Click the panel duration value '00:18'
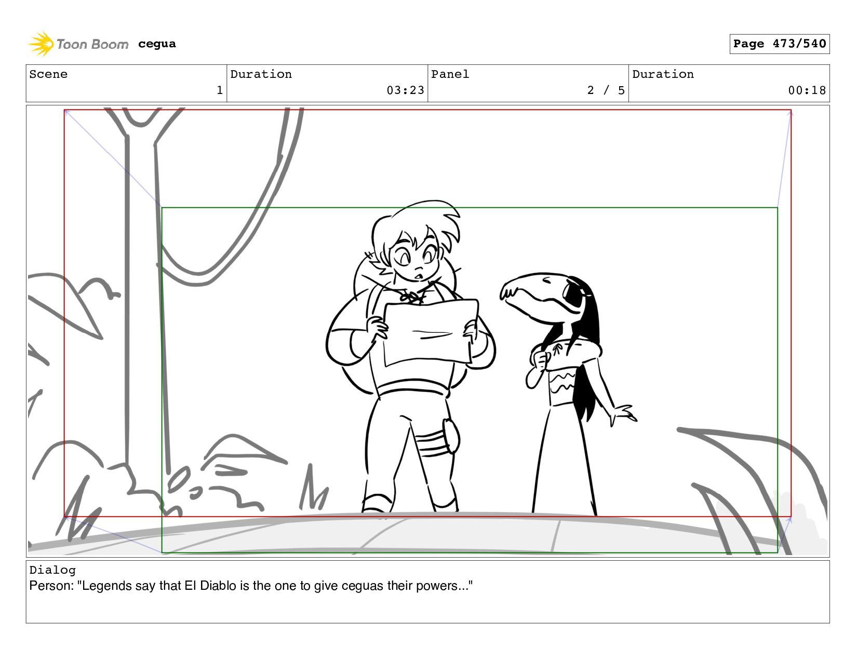This screenshot has width=857, height=662. pos(807,90)
